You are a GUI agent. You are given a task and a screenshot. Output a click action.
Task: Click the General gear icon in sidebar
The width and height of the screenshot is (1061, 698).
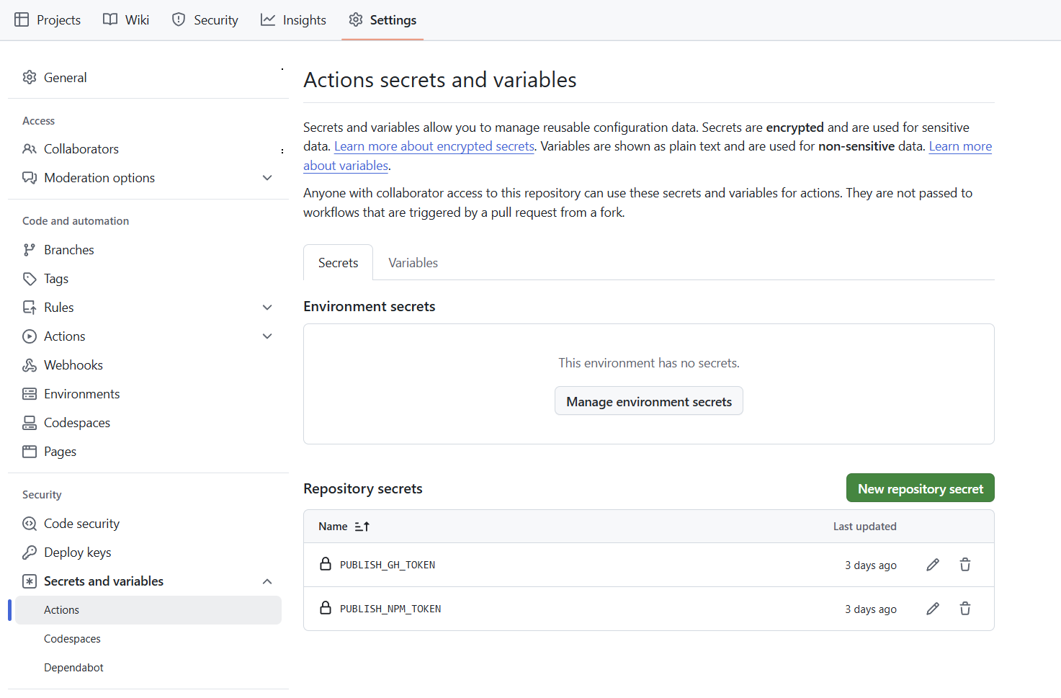30,77
